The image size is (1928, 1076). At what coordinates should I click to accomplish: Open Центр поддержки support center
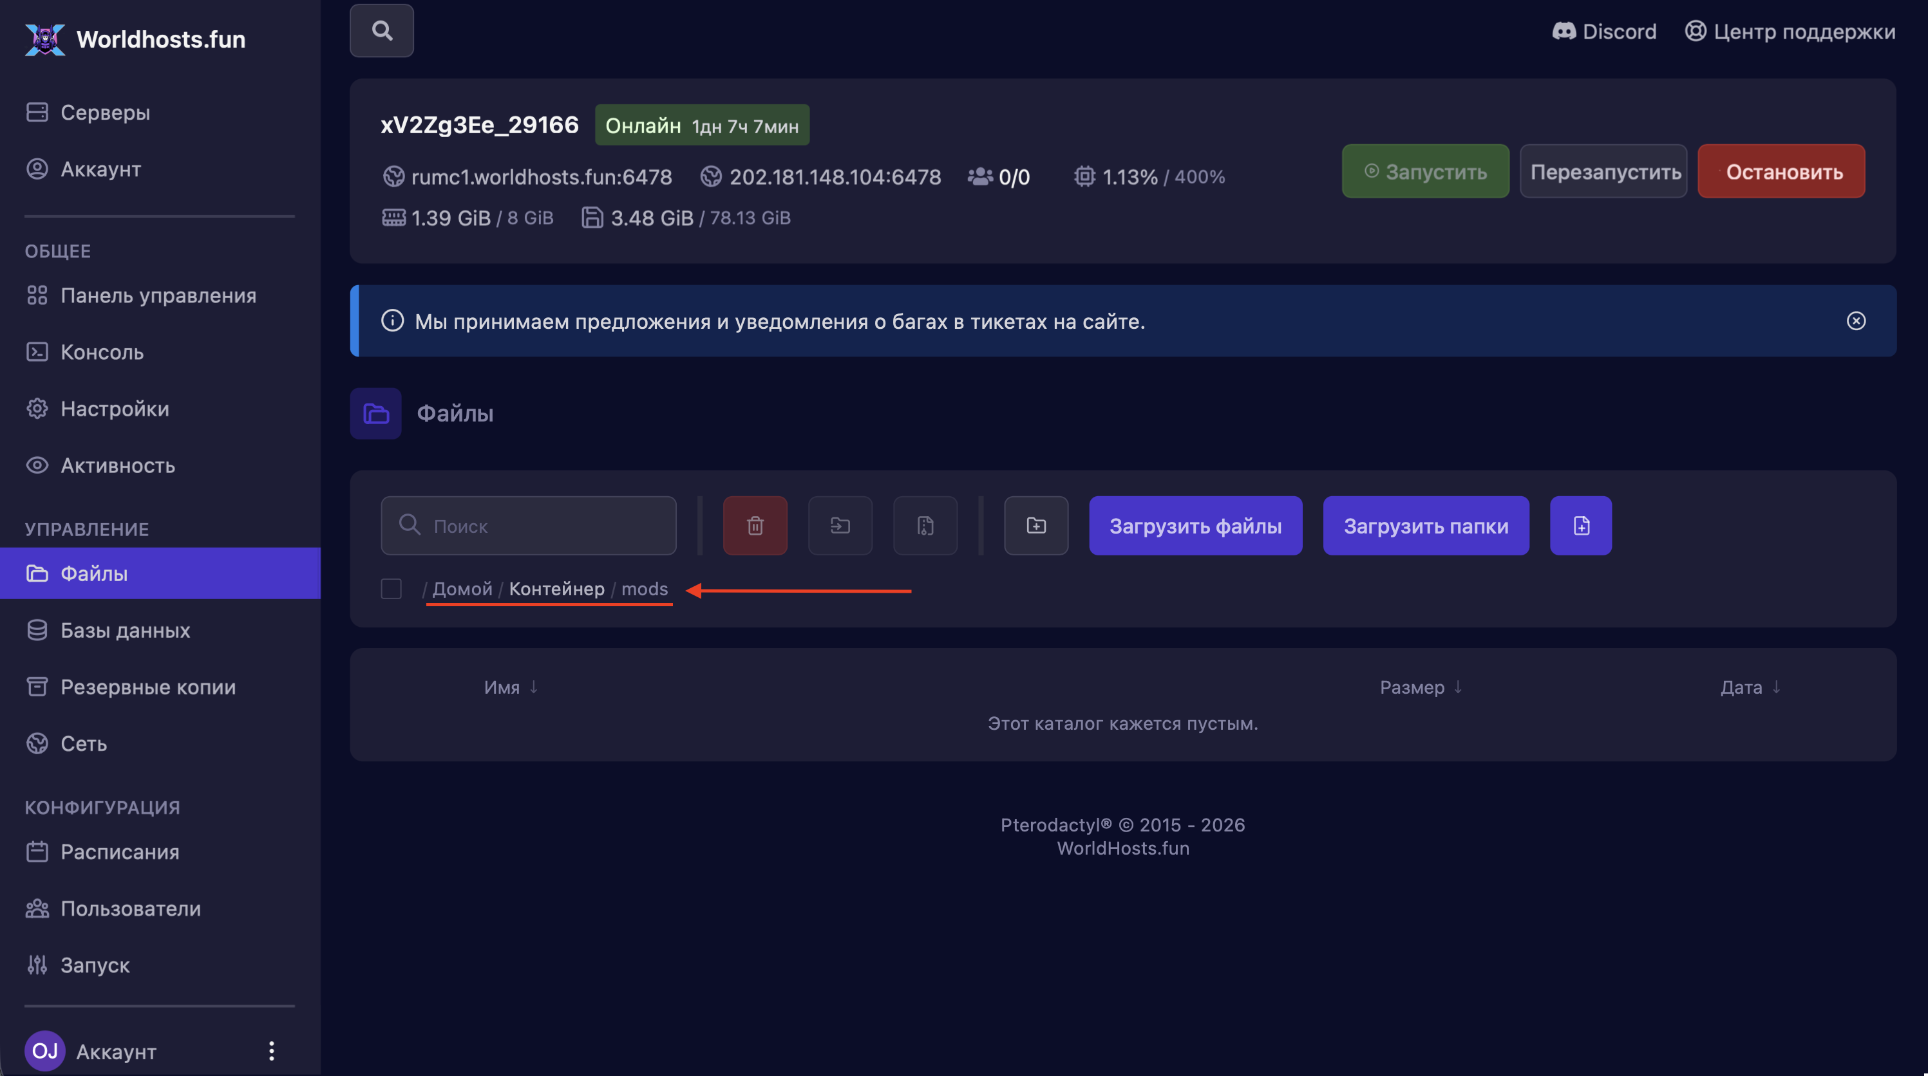pyautogui.click(x=1790, y=32)
